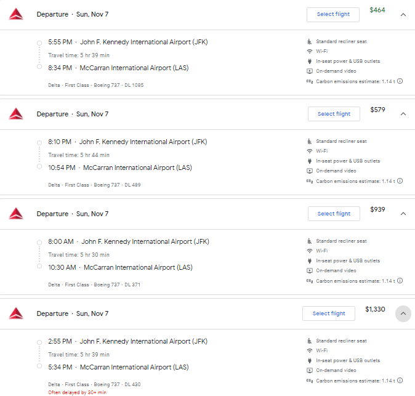415x396 pixels.
Task: Click the $464 price label
Action: click(377, 10)
